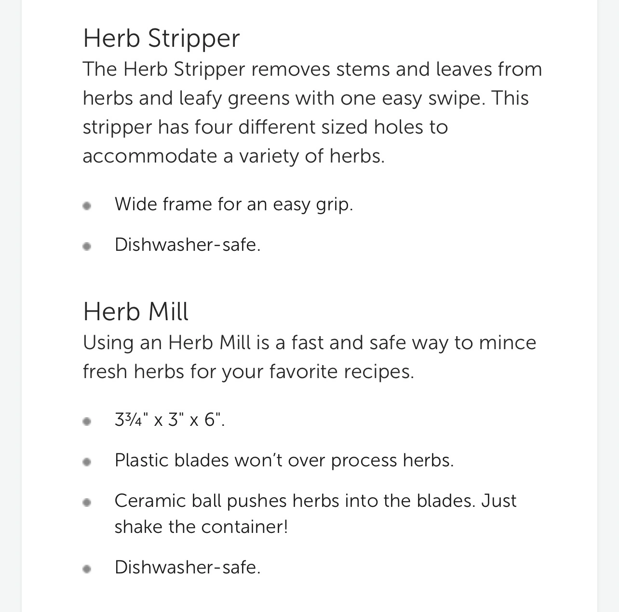The height and width of the screenshot is (612, 619).
Task: Click the word 'accommodate' in Herb Stripper description
Action: point(150,156)
